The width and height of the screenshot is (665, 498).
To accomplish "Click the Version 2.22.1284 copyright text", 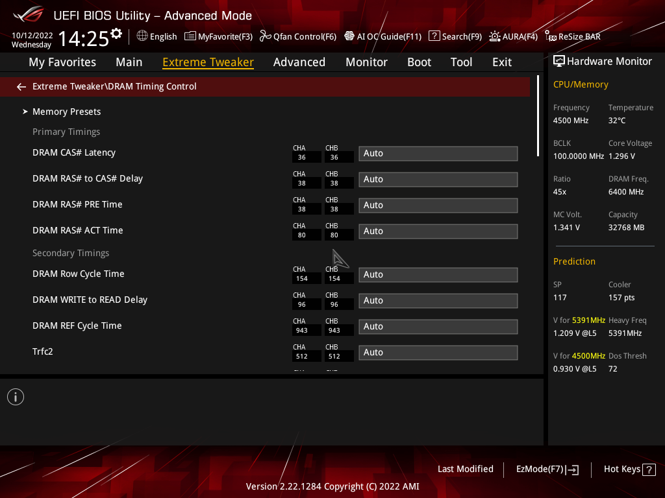I will 332,486.
